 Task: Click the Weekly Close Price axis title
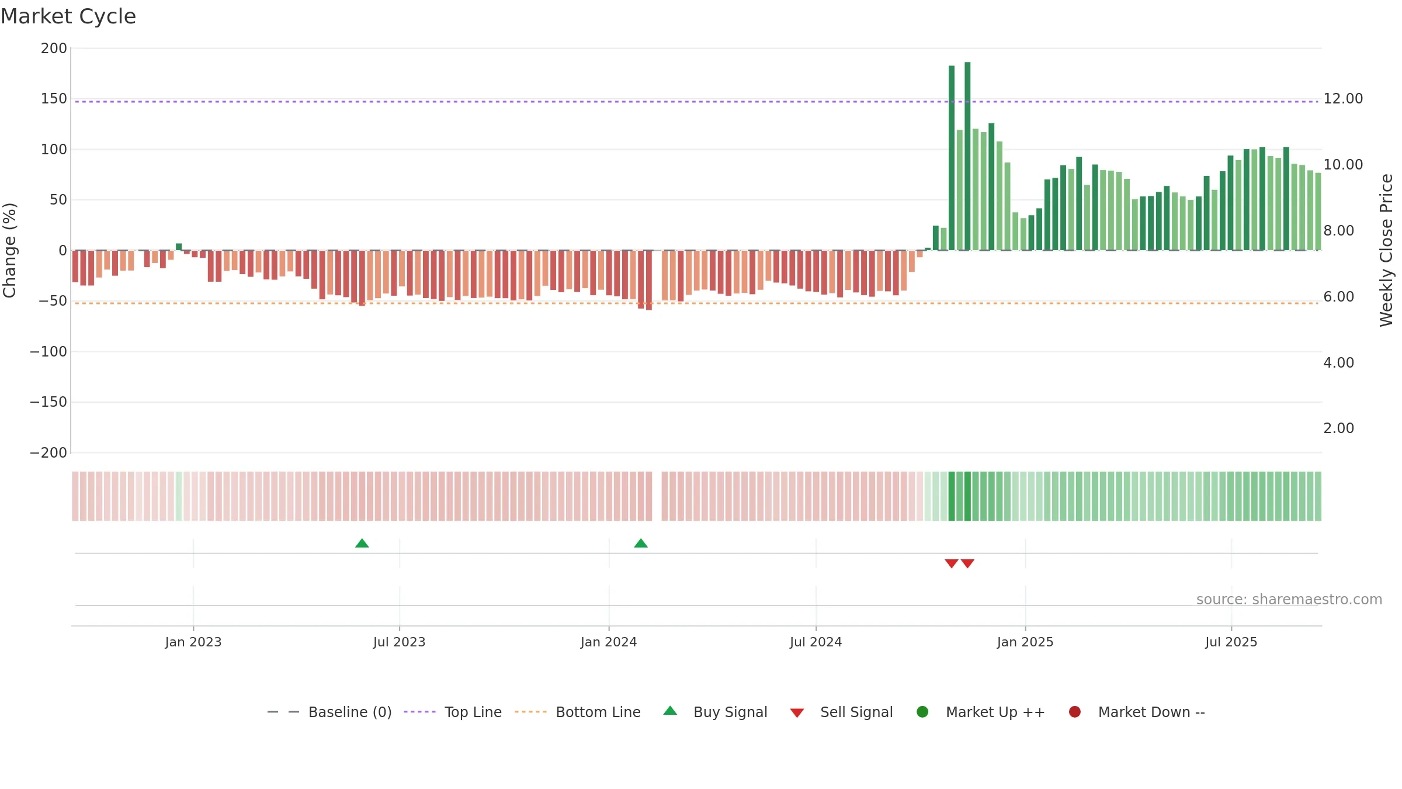pos(1386,250)
